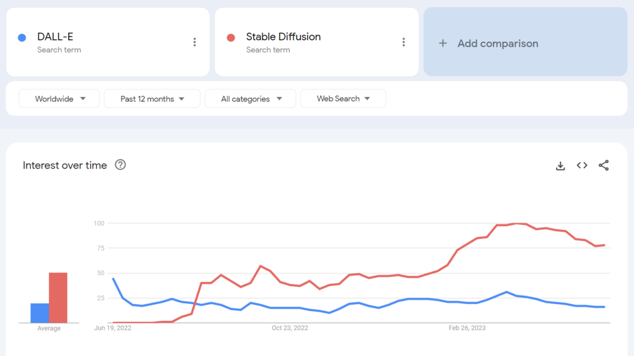This screenshot has width=634, height=356.
Task: Click the blue average bar
Action: click(40, 313)
